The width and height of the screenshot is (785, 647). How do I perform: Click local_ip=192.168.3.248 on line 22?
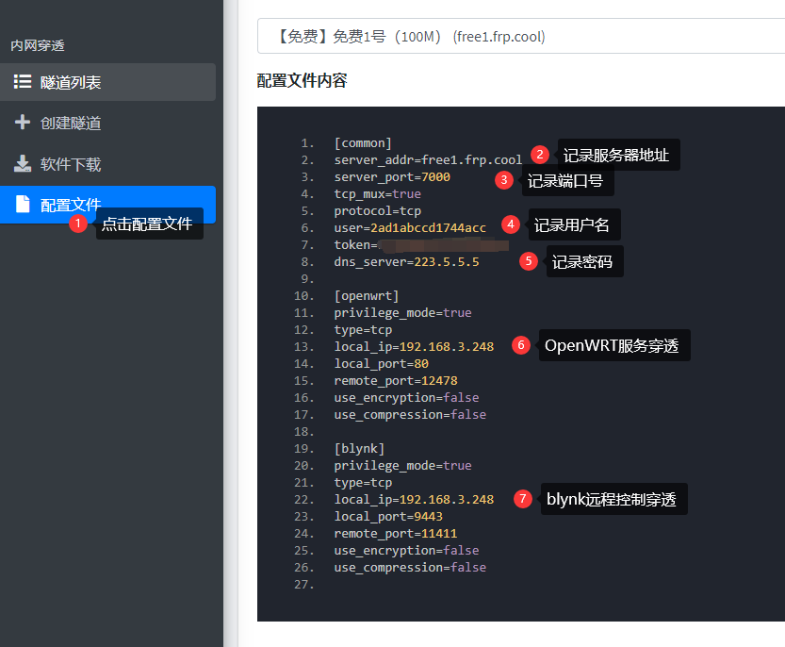414,500
